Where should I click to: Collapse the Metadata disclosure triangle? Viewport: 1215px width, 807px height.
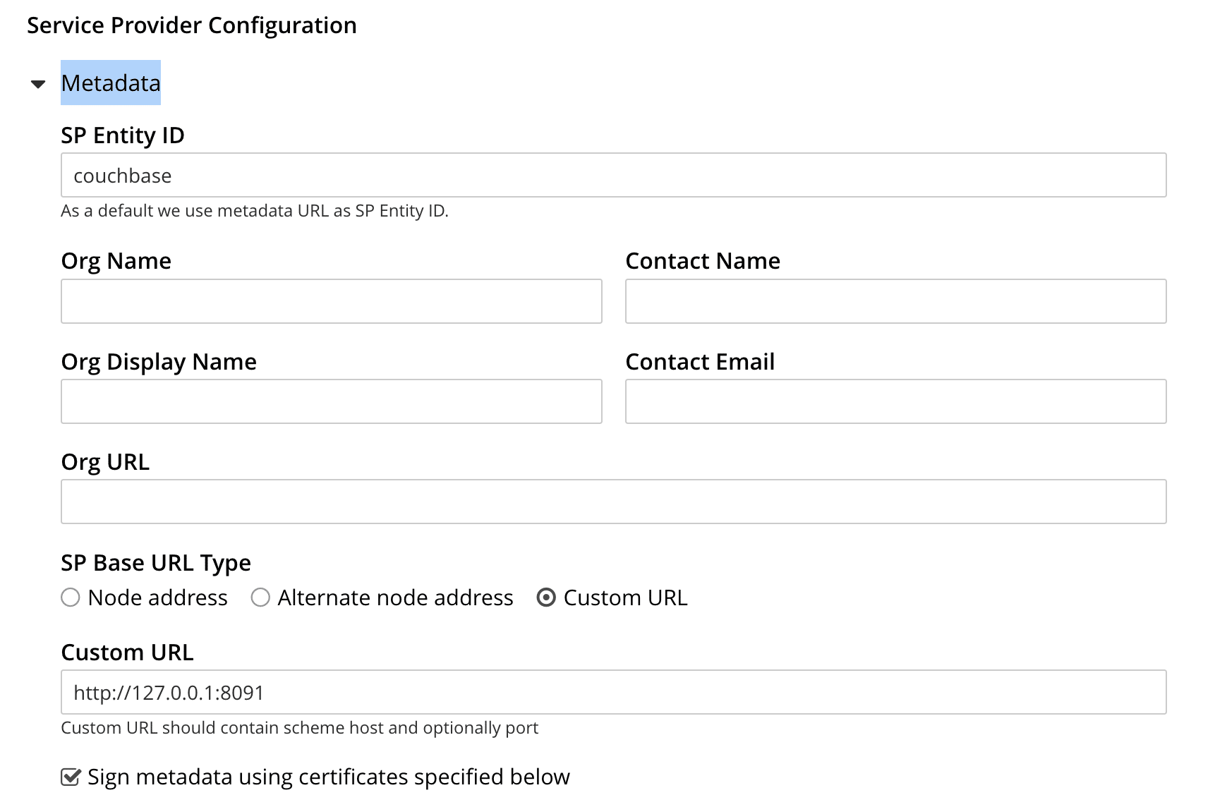38,84
